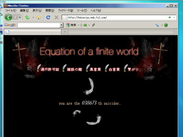The height and width of the screenshot is (137, 183).
Task: Click the highlighter pen icon on Google toolbar
Action: click(93, 25)
